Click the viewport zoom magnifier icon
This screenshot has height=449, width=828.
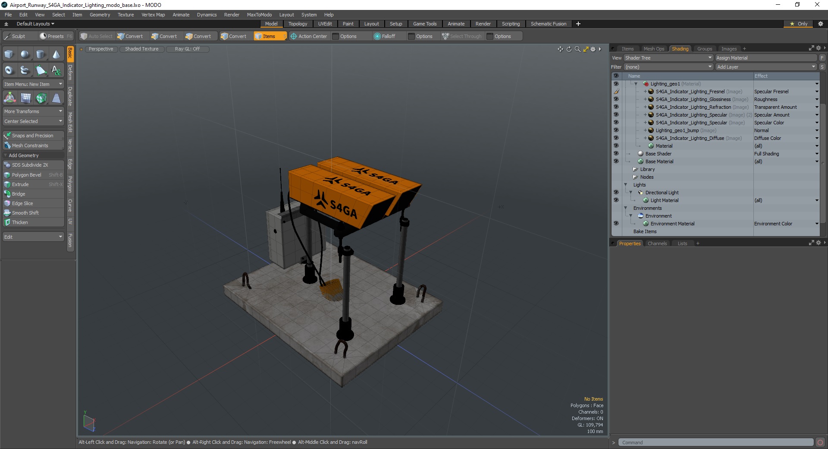pyautogui.click(x=577, y=49)
